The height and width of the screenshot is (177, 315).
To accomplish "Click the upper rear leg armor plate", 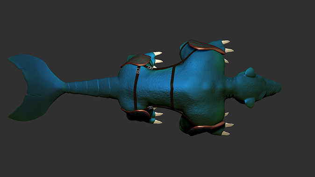I will 136,60.
